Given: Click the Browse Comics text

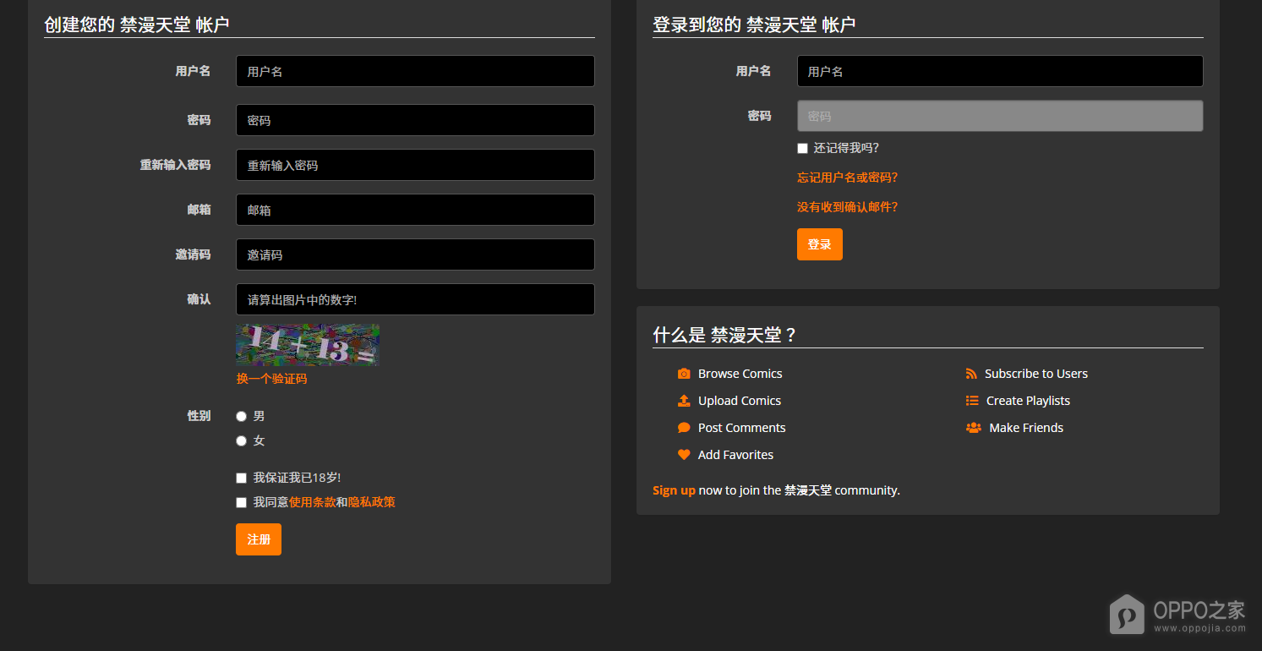Looking at the screenshot, I should tap(740, 374).
